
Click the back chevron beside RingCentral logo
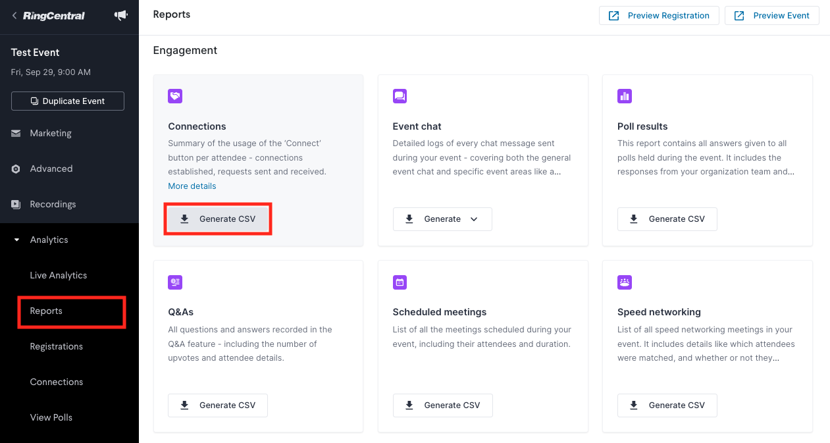[14, 15]
